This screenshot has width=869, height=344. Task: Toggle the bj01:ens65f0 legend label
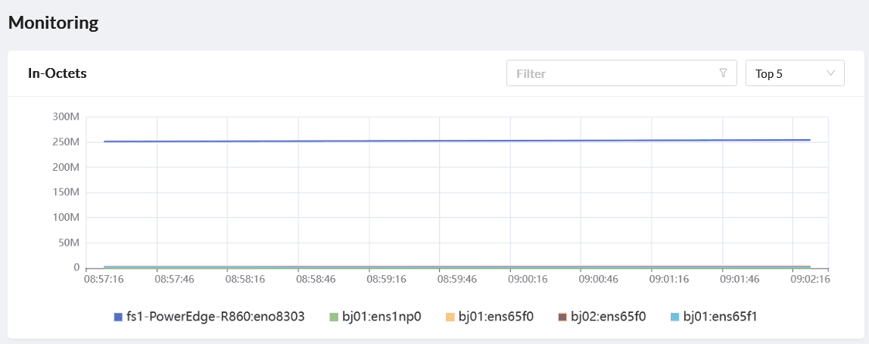tap(496, 317)
